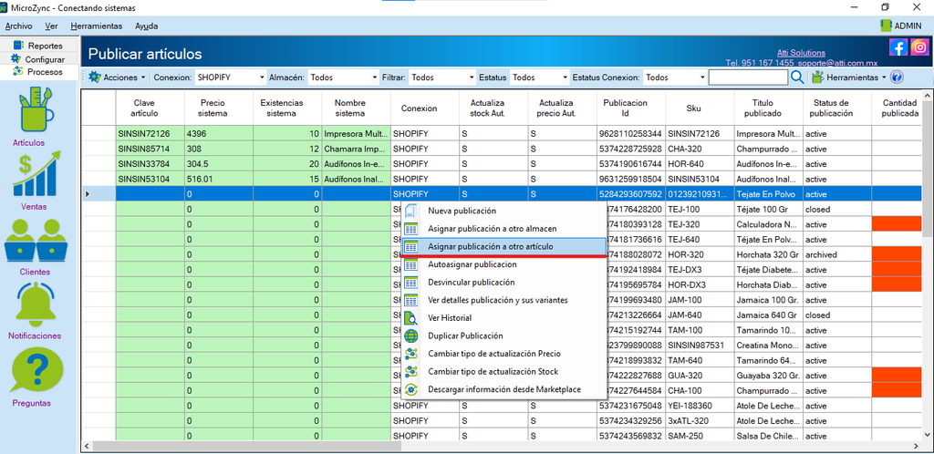
Task: Click the Clave artículo column header
Action: point(150,108)
